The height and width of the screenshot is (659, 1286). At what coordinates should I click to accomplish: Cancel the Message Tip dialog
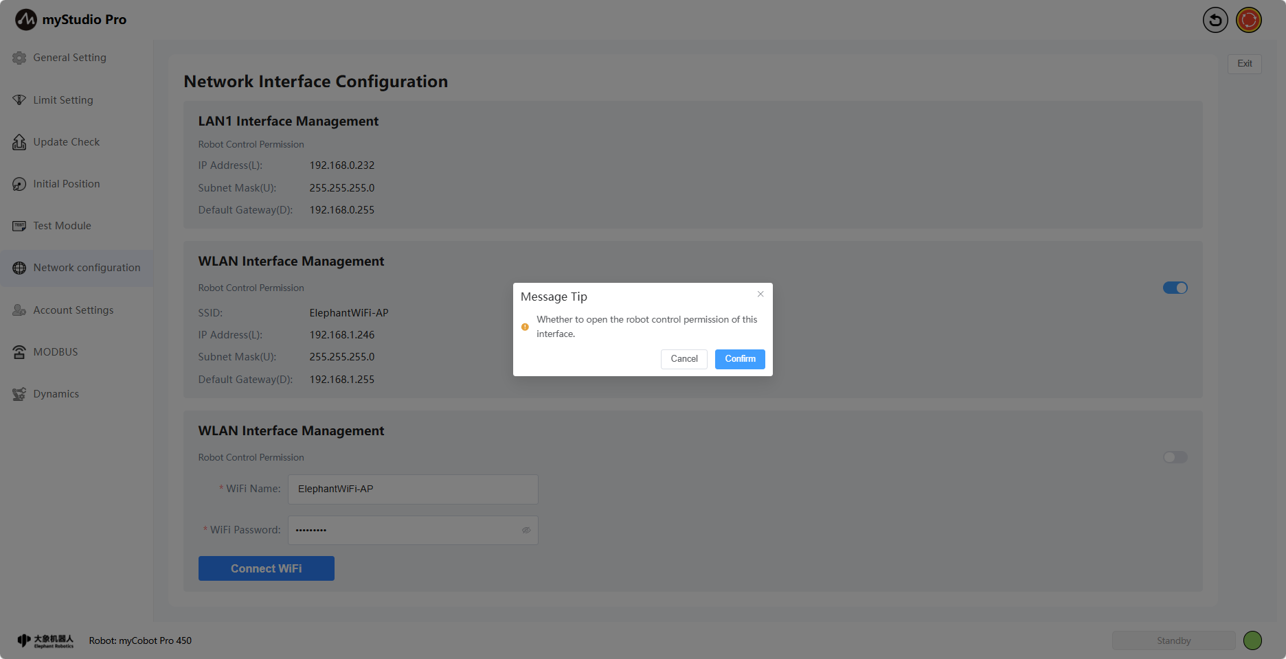tap(684, 359)
